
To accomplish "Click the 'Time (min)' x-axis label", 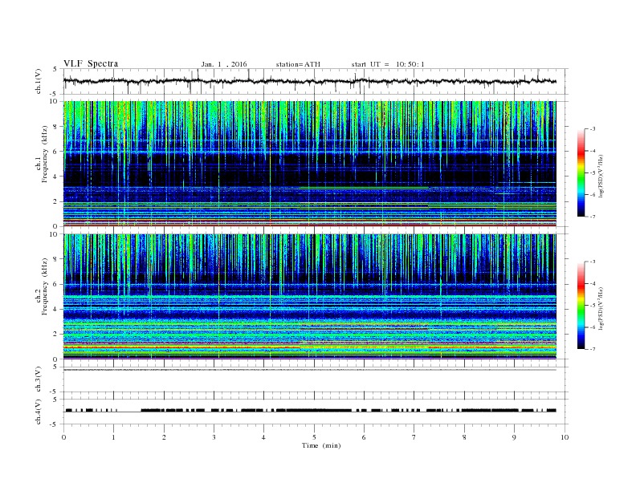I will tap(321, 445).
